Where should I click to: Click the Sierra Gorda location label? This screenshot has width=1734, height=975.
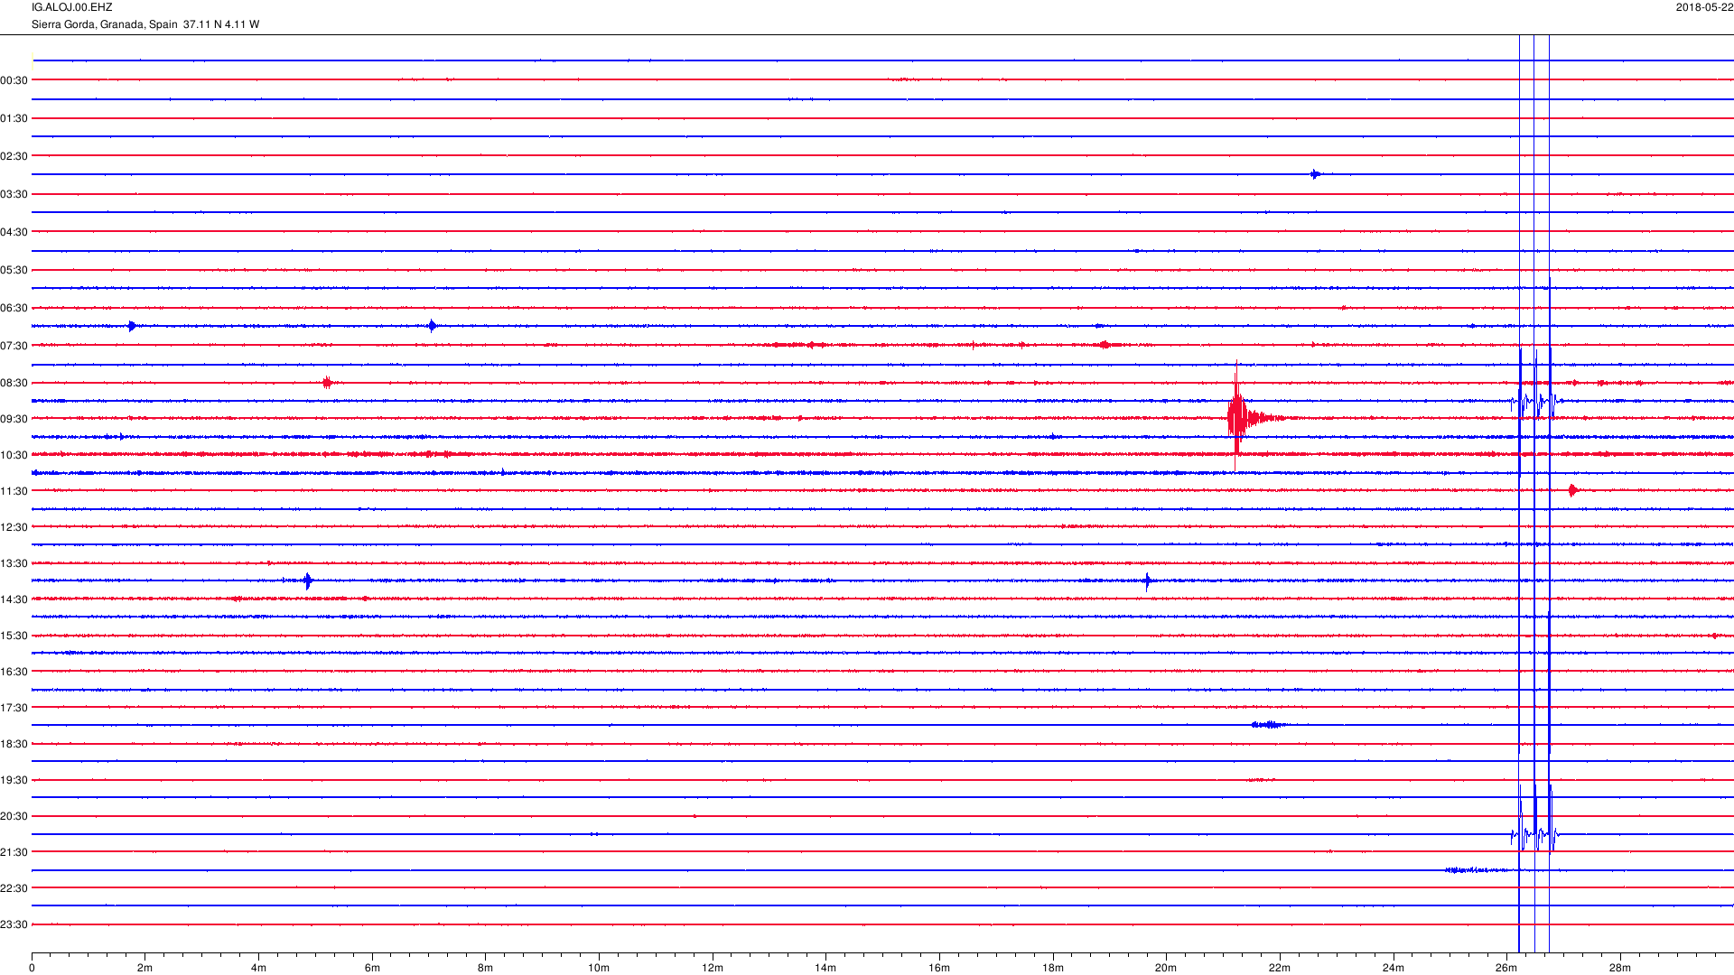[x=145, y=24]
